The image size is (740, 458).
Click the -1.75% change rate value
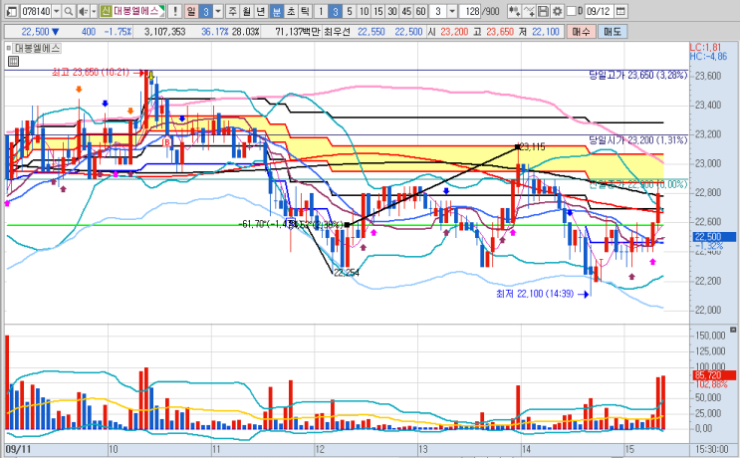(118, 32)
